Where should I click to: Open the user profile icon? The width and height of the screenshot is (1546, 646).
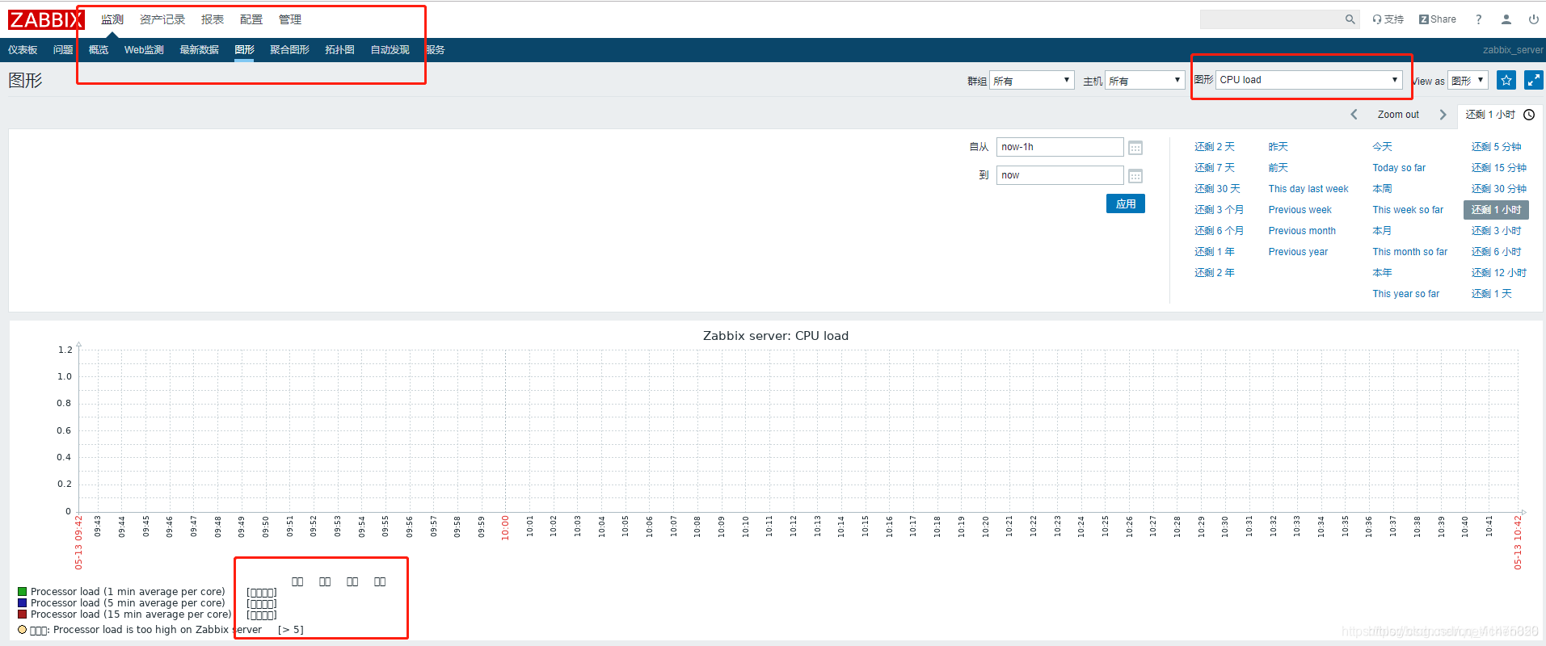pyautogui.click(x=1506, y=19)
